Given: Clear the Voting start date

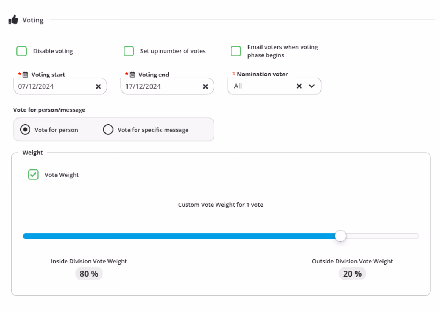Looking at the screenshot, I should 98,86.
